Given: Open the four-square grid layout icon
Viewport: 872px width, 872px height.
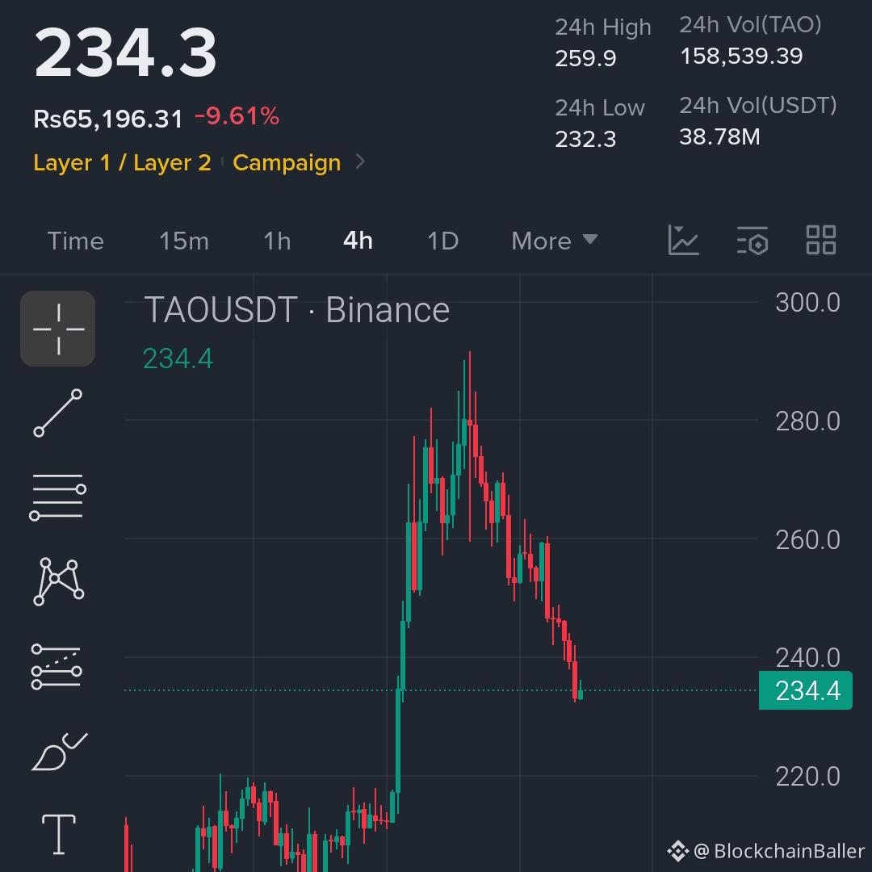Looking at the screenshot, I should click(821, 241).
